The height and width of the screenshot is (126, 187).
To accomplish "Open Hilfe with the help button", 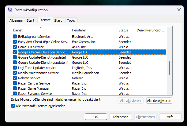I will [170, 117].
